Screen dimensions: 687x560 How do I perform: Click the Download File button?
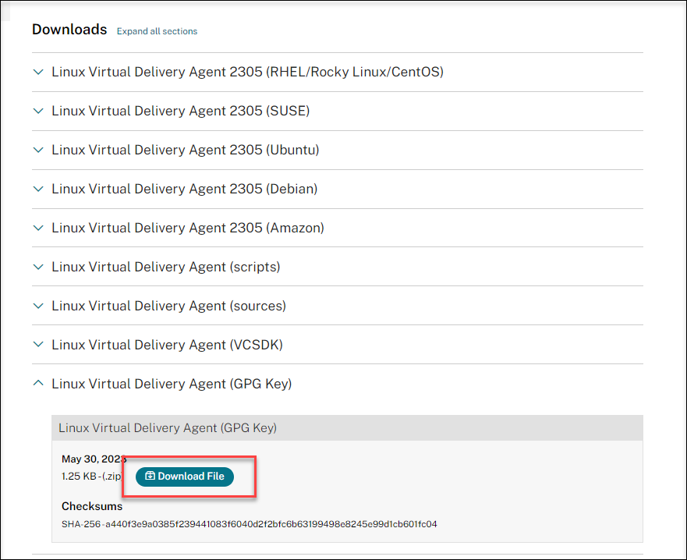[185, 477]
